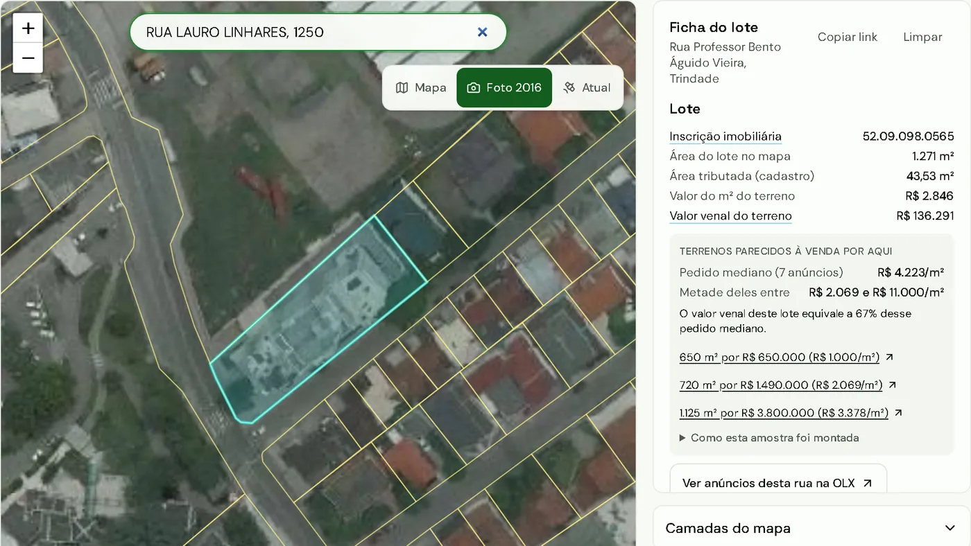Clear the address search with X icon

point(483,32)
